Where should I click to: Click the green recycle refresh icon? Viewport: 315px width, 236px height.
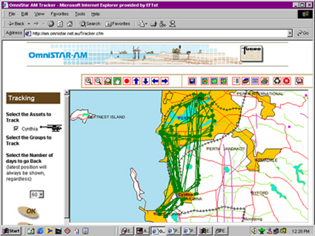point(277,81)
